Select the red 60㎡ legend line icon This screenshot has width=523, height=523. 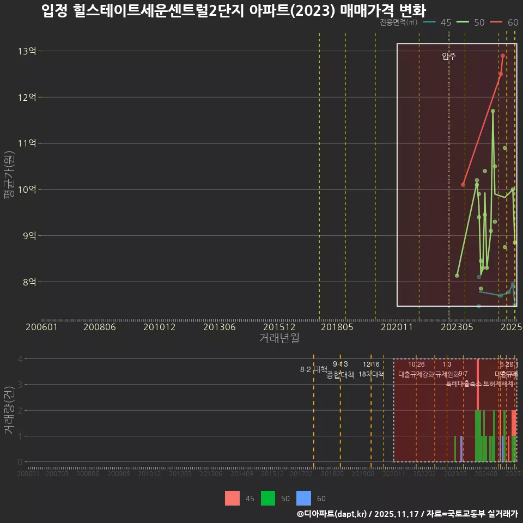click(x=496, y=23)
